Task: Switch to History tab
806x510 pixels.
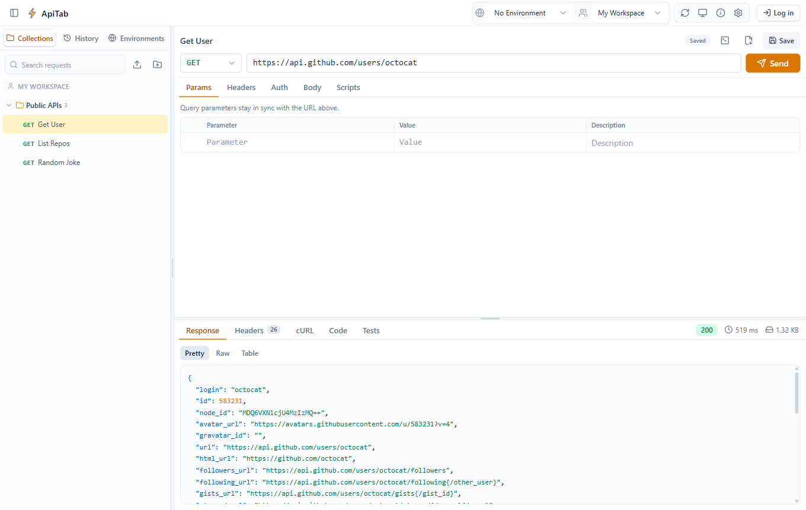Action: (81, 39)
